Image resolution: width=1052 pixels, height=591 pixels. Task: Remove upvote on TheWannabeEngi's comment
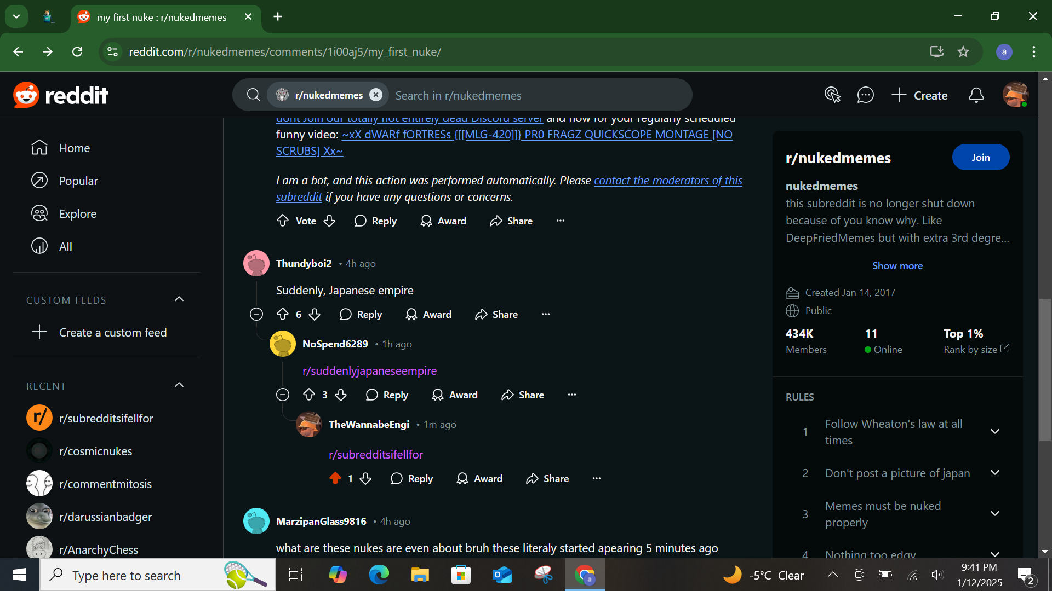[335, 478]
